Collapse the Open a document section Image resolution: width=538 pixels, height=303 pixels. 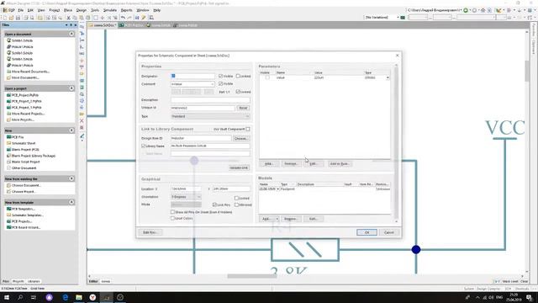pos(71,34)
